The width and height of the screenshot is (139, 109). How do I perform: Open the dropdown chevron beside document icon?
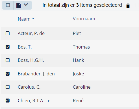(x=26, y=5)
